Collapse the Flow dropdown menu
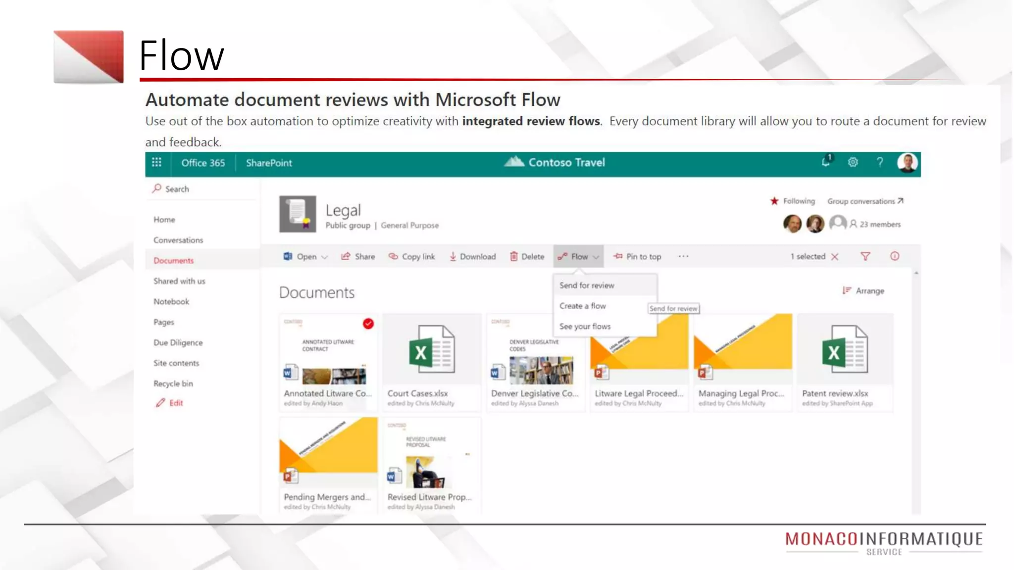Viewport: 1014px width, 570px height. point(578,256)
